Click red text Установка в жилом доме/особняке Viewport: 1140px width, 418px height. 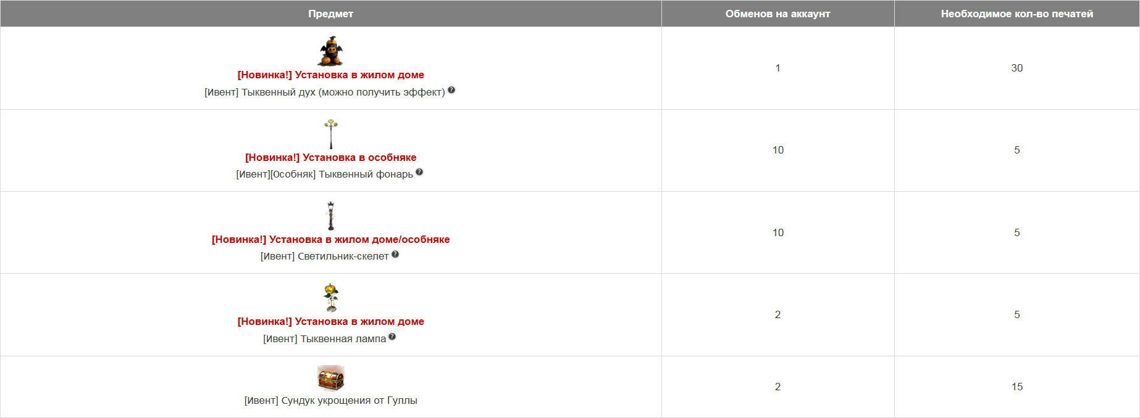pos(331,239)
